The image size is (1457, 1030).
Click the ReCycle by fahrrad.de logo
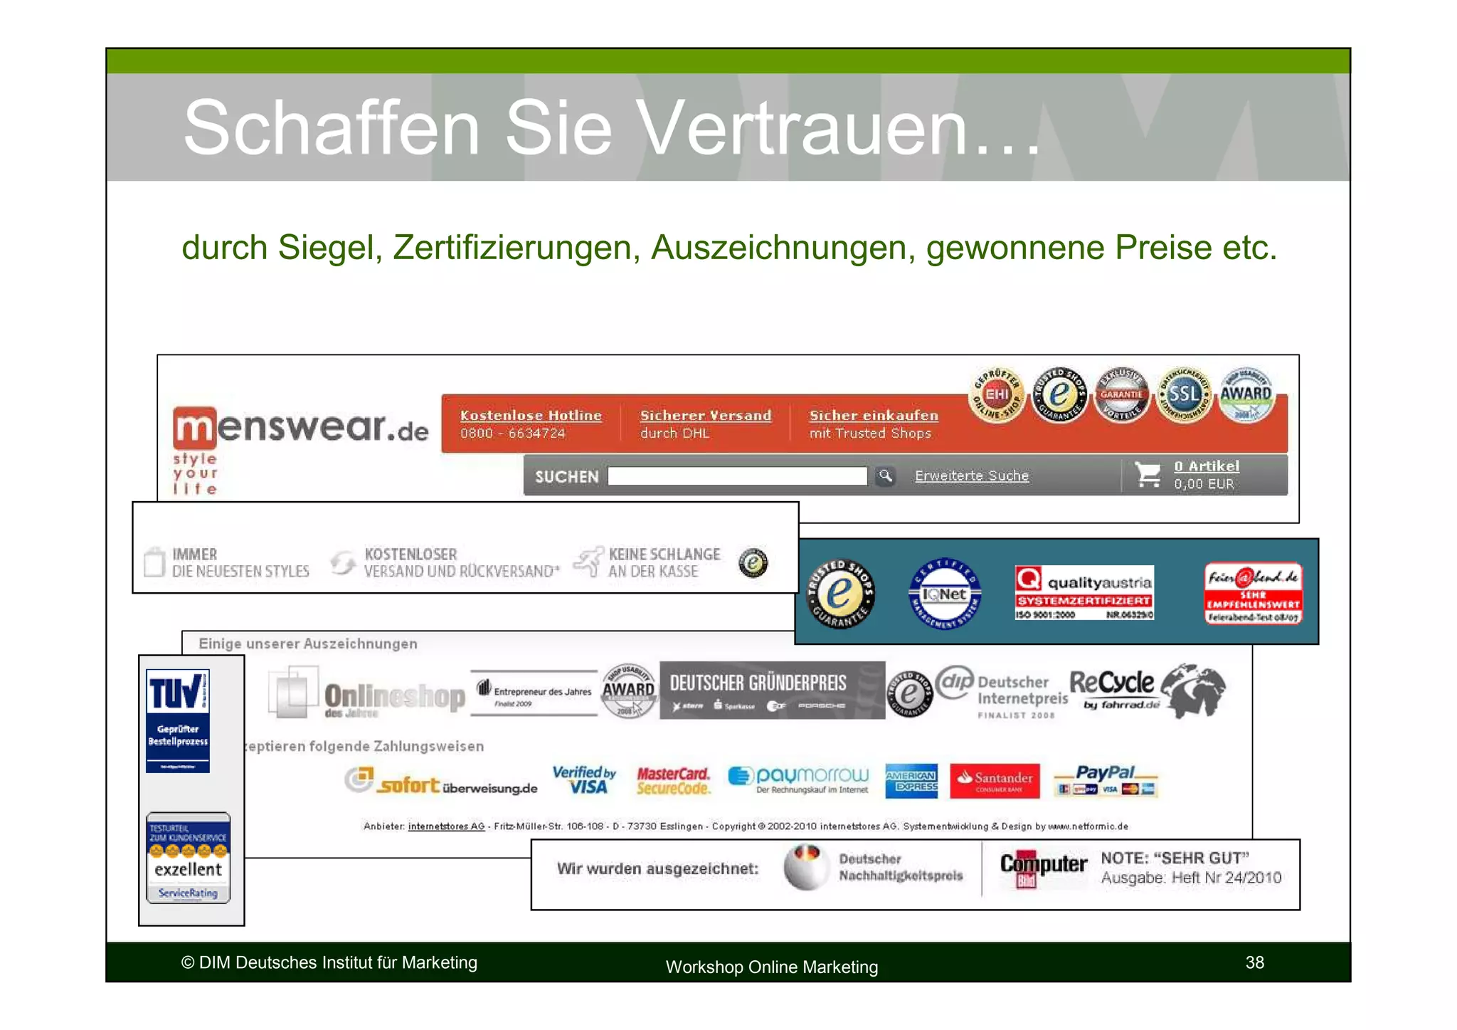(1113, 690)
